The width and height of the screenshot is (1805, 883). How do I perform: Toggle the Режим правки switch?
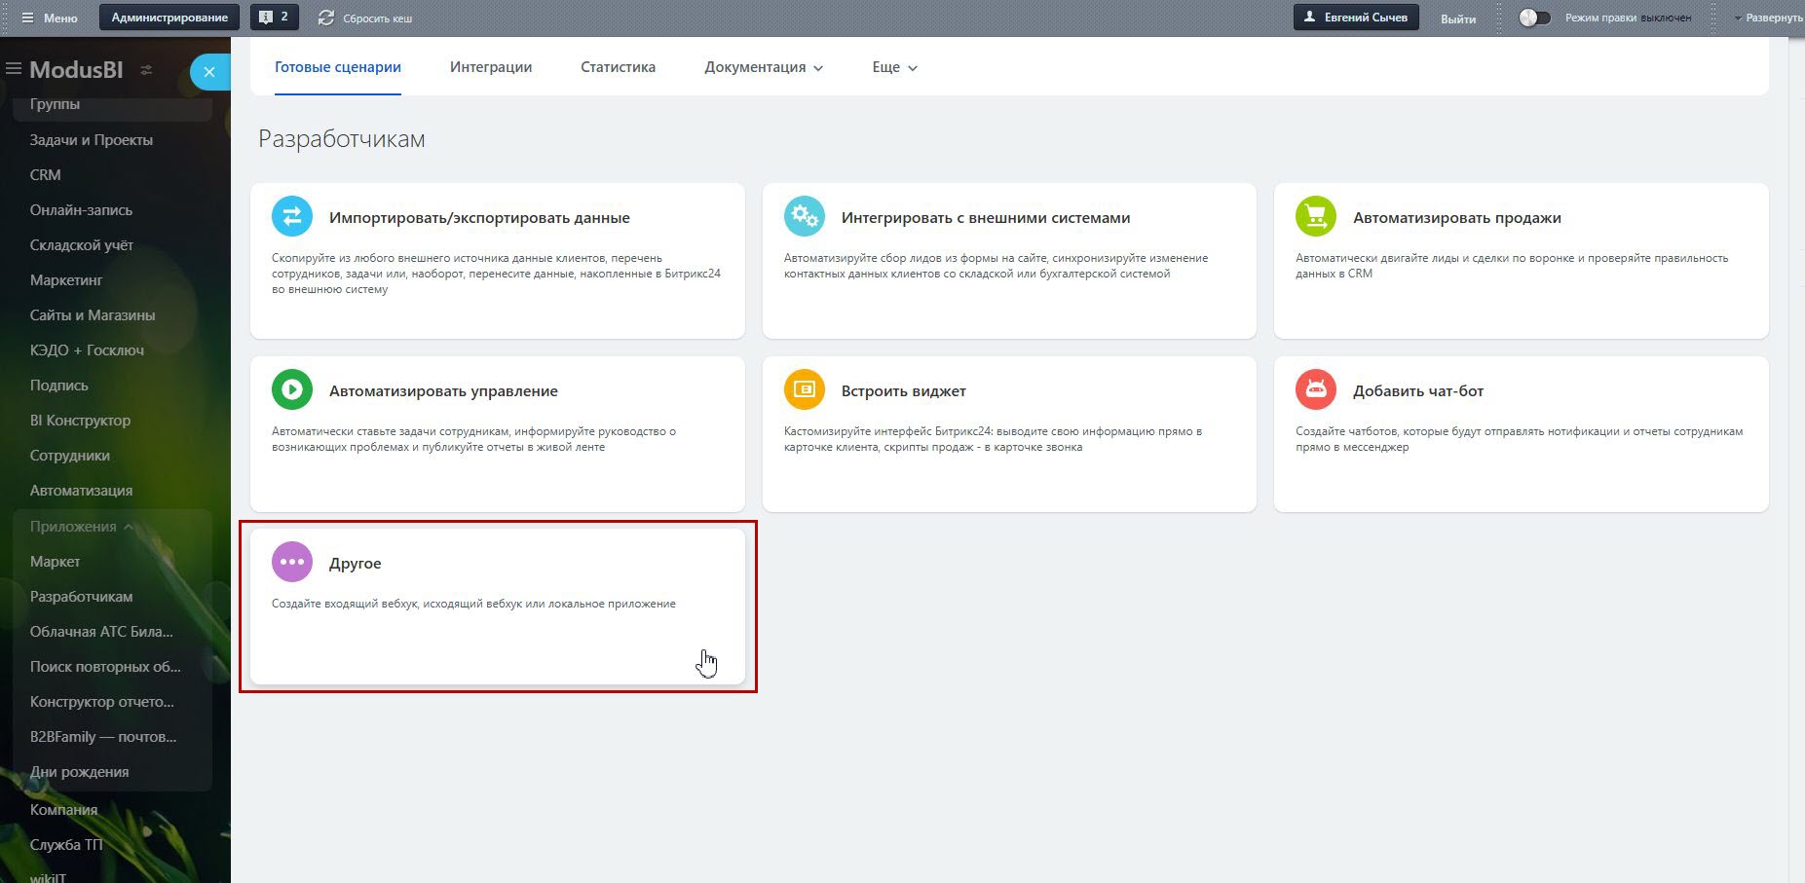(1534, 18)
